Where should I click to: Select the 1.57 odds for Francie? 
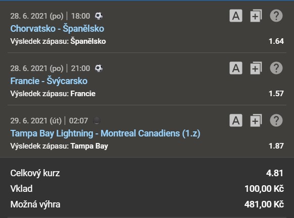(x=276, y=94)
